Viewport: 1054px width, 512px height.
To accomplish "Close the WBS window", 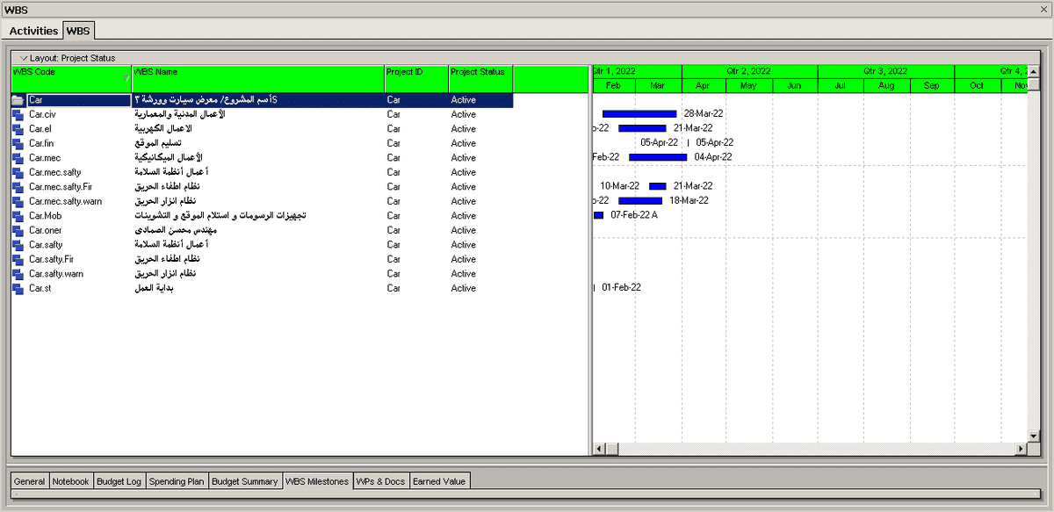I will click(x=1043, y=8).
